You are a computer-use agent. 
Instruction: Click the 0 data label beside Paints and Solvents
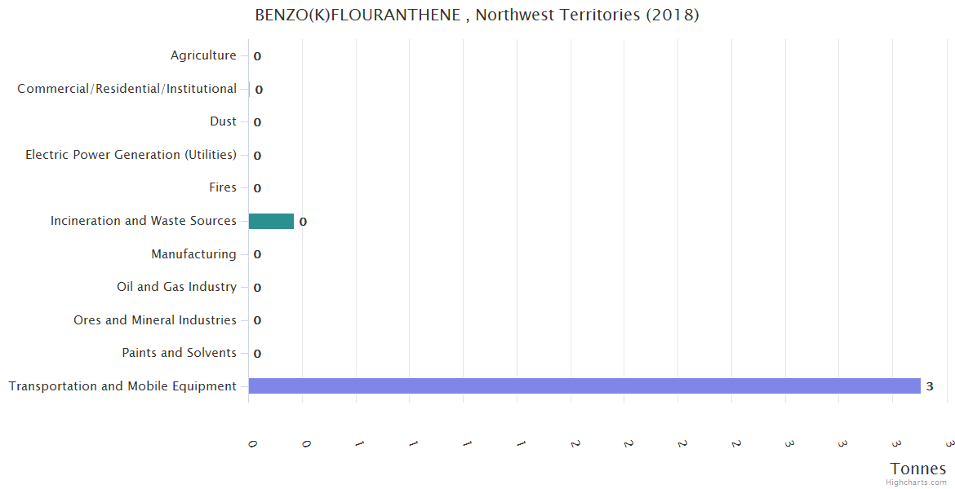pos(257,354)
